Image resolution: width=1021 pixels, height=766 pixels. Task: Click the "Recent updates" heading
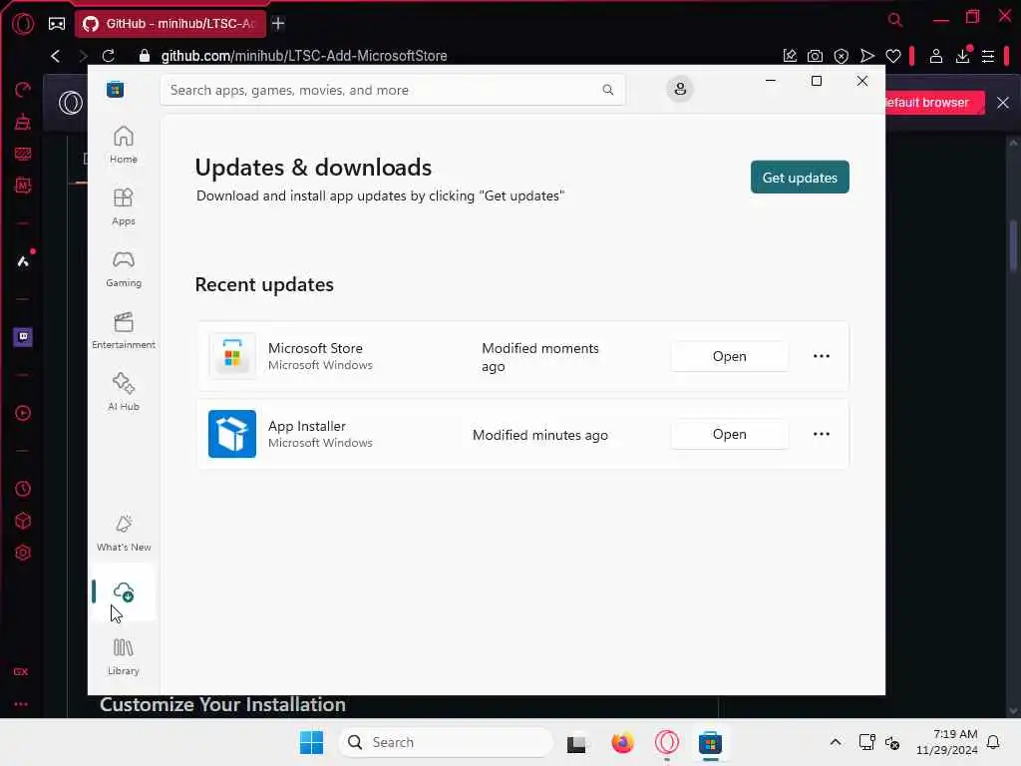264,284
